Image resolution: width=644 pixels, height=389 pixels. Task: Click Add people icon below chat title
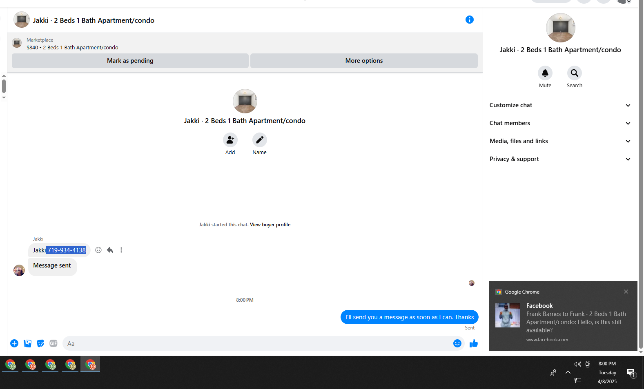point(230,140)
